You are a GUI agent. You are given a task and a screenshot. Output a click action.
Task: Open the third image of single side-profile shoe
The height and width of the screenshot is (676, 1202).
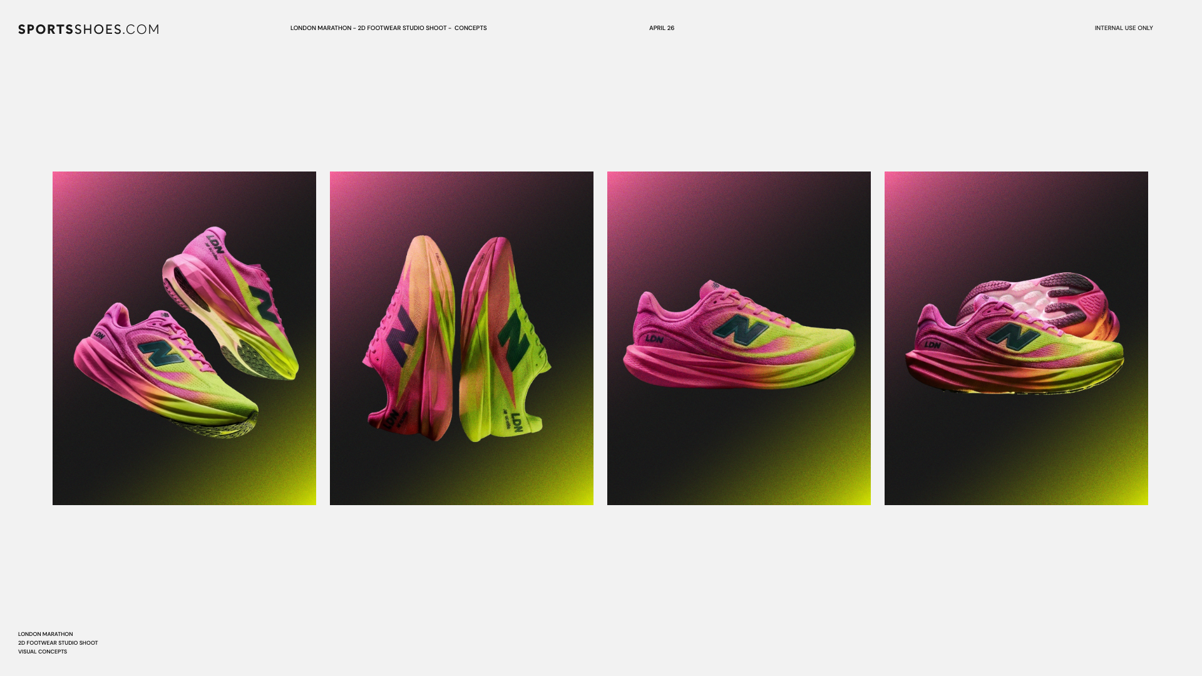coord(739,338)
